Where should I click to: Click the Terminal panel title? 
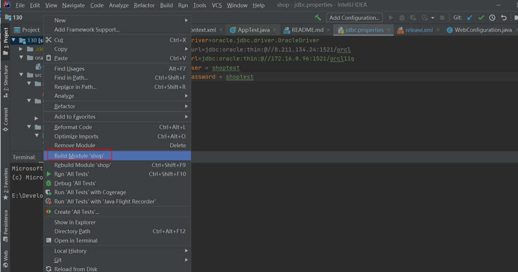coord(24,157)
